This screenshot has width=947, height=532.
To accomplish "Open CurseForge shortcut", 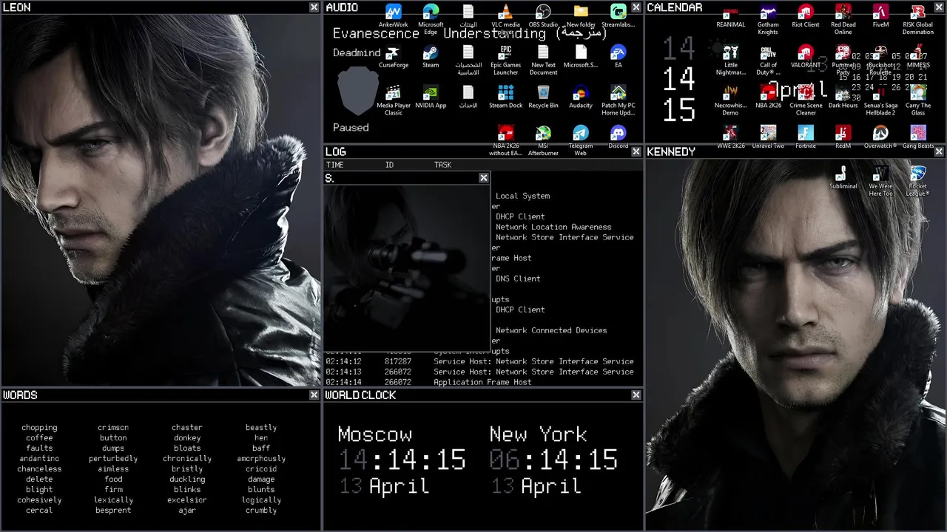I will tap(393, 57).
